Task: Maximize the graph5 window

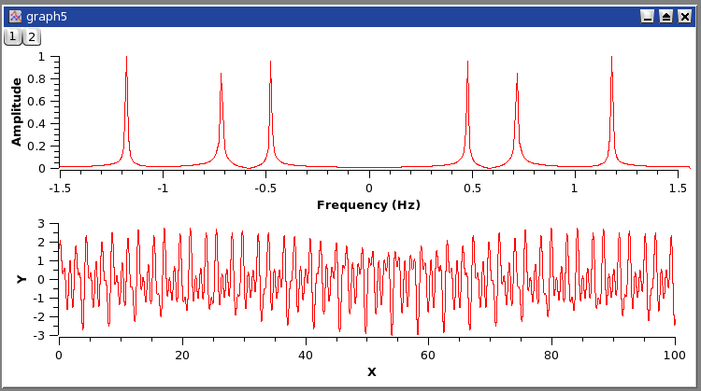Action: (665, 16)
